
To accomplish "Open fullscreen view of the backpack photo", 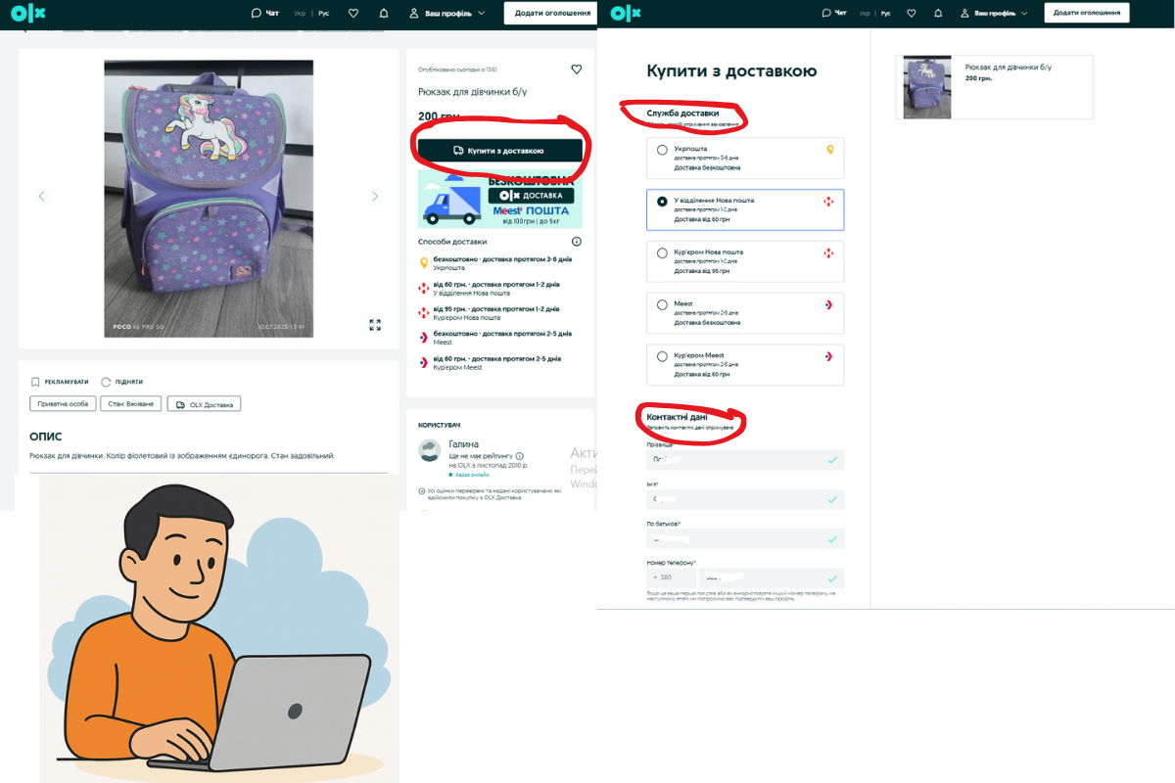I will (374, 325).
